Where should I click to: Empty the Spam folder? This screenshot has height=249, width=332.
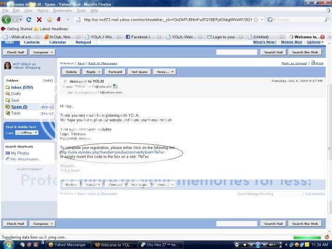47,107
